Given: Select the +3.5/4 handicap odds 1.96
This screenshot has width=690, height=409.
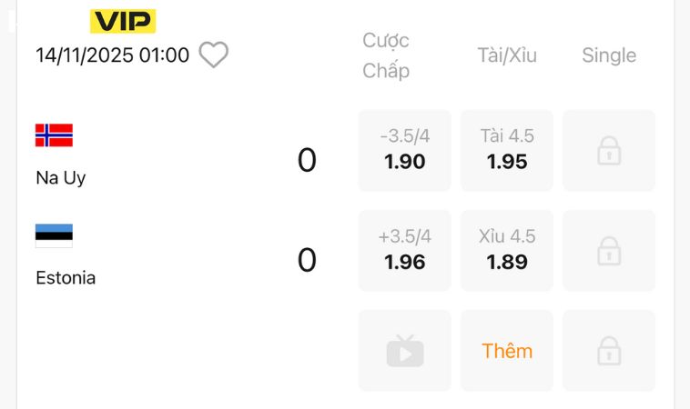Looking at the screenshot, I should point(404,251).
